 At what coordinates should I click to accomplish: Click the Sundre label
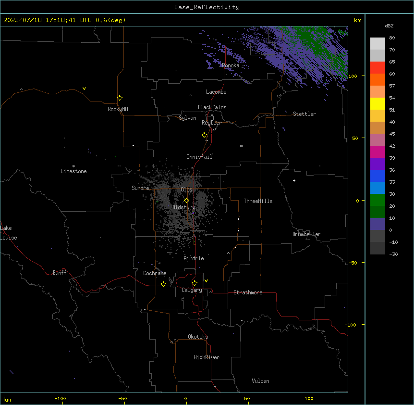140,188
